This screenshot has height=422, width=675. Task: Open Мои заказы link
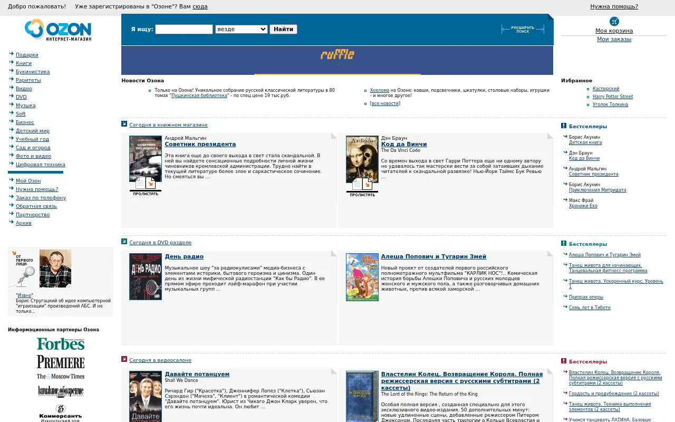click(x=614, y=40)
